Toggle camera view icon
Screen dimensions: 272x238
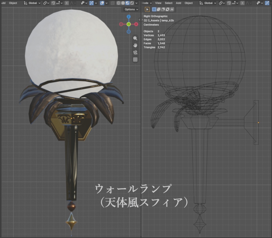135,52
